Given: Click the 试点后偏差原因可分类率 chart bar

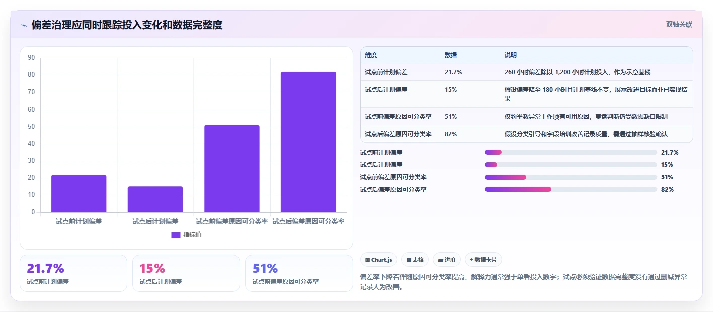Looking at the screenshot, I should pos(308,142).
